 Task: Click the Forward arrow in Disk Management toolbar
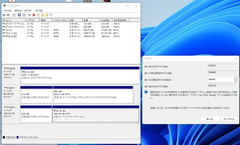8,15
